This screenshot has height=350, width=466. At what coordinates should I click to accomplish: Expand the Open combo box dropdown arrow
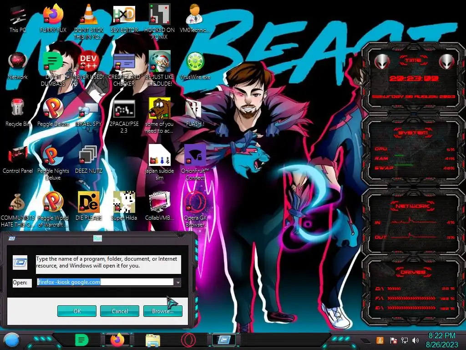pyautogui.click(x=177, y=282)
